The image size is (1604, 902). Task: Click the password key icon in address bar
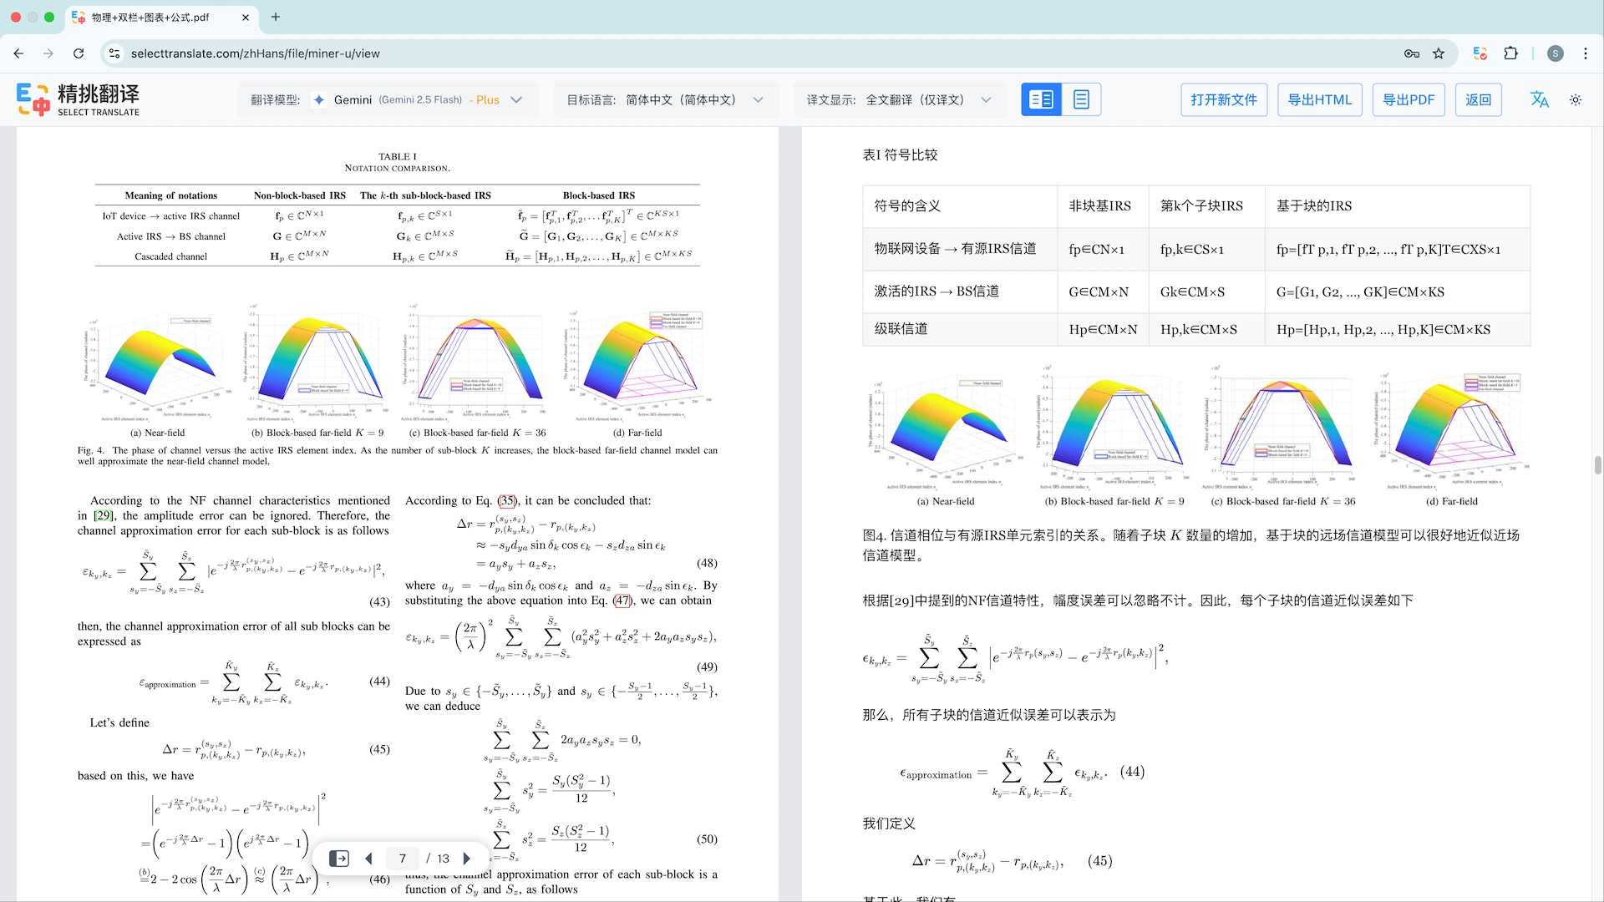[x=1412, y=53]
